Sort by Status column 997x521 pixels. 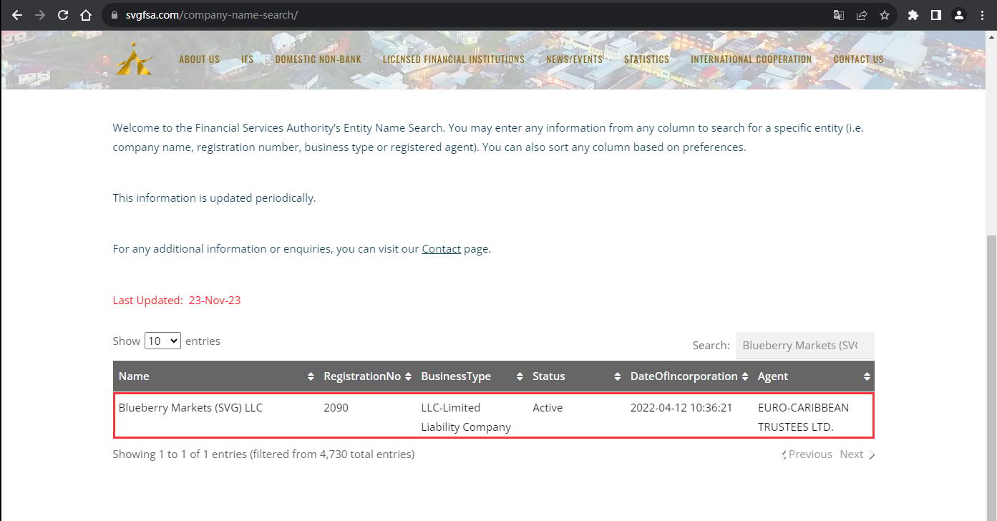tap(575, 376)
